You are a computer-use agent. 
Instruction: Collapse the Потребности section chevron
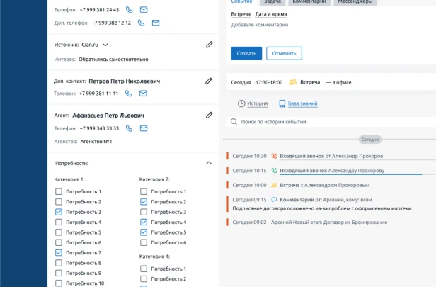pos(208,163)
